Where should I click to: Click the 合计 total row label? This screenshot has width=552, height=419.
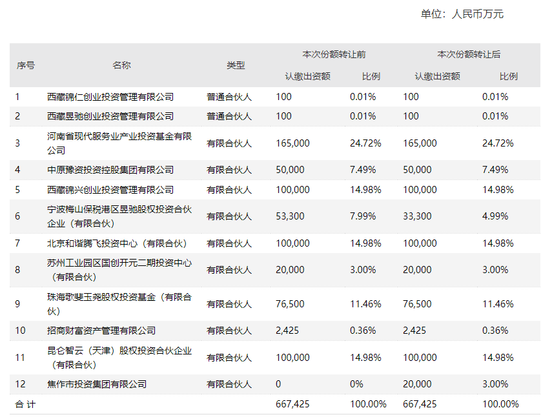pos(25,404)
